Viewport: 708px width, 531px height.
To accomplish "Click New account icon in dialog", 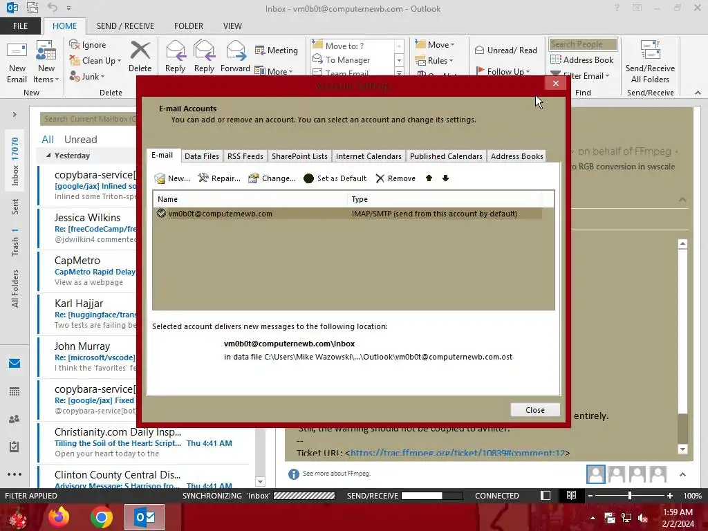I will [x=160, y=178].
